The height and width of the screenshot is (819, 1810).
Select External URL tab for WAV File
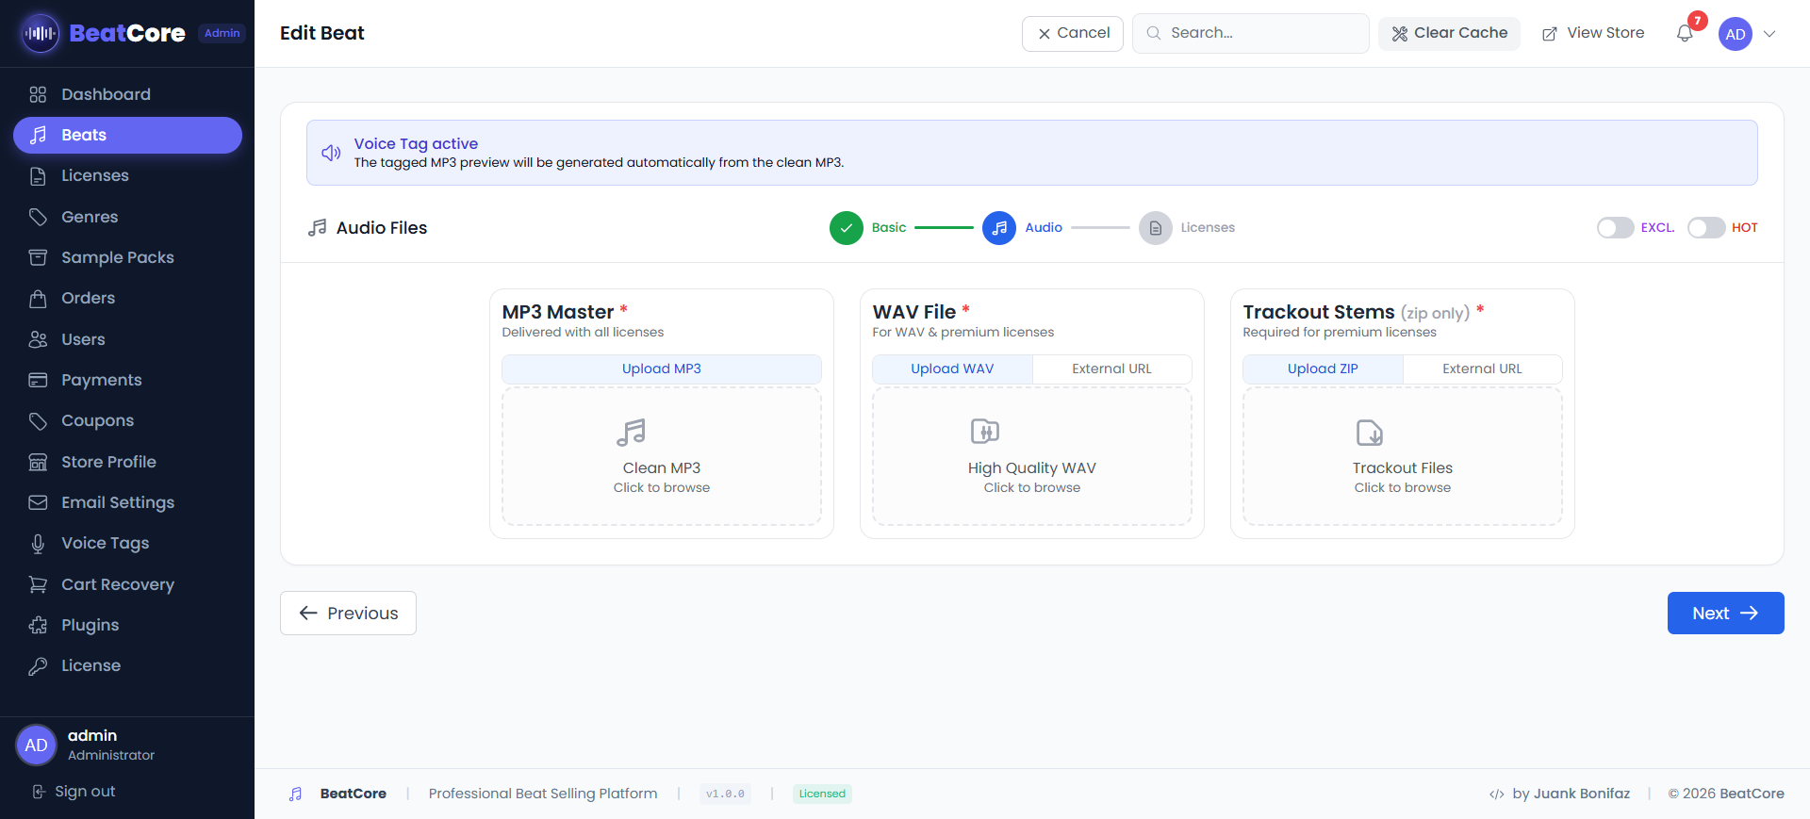(1111, 369)
